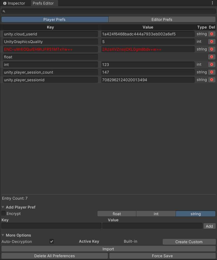Viewport: 217px width, 260px height.
Task: Remove the encrypted ENC- pref entry
Action: tap(212, 49)
